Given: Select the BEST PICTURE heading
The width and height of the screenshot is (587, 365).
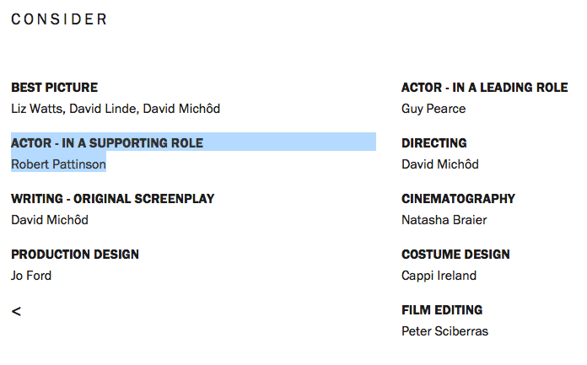Looking at the screenshot, I should (54, 87).
